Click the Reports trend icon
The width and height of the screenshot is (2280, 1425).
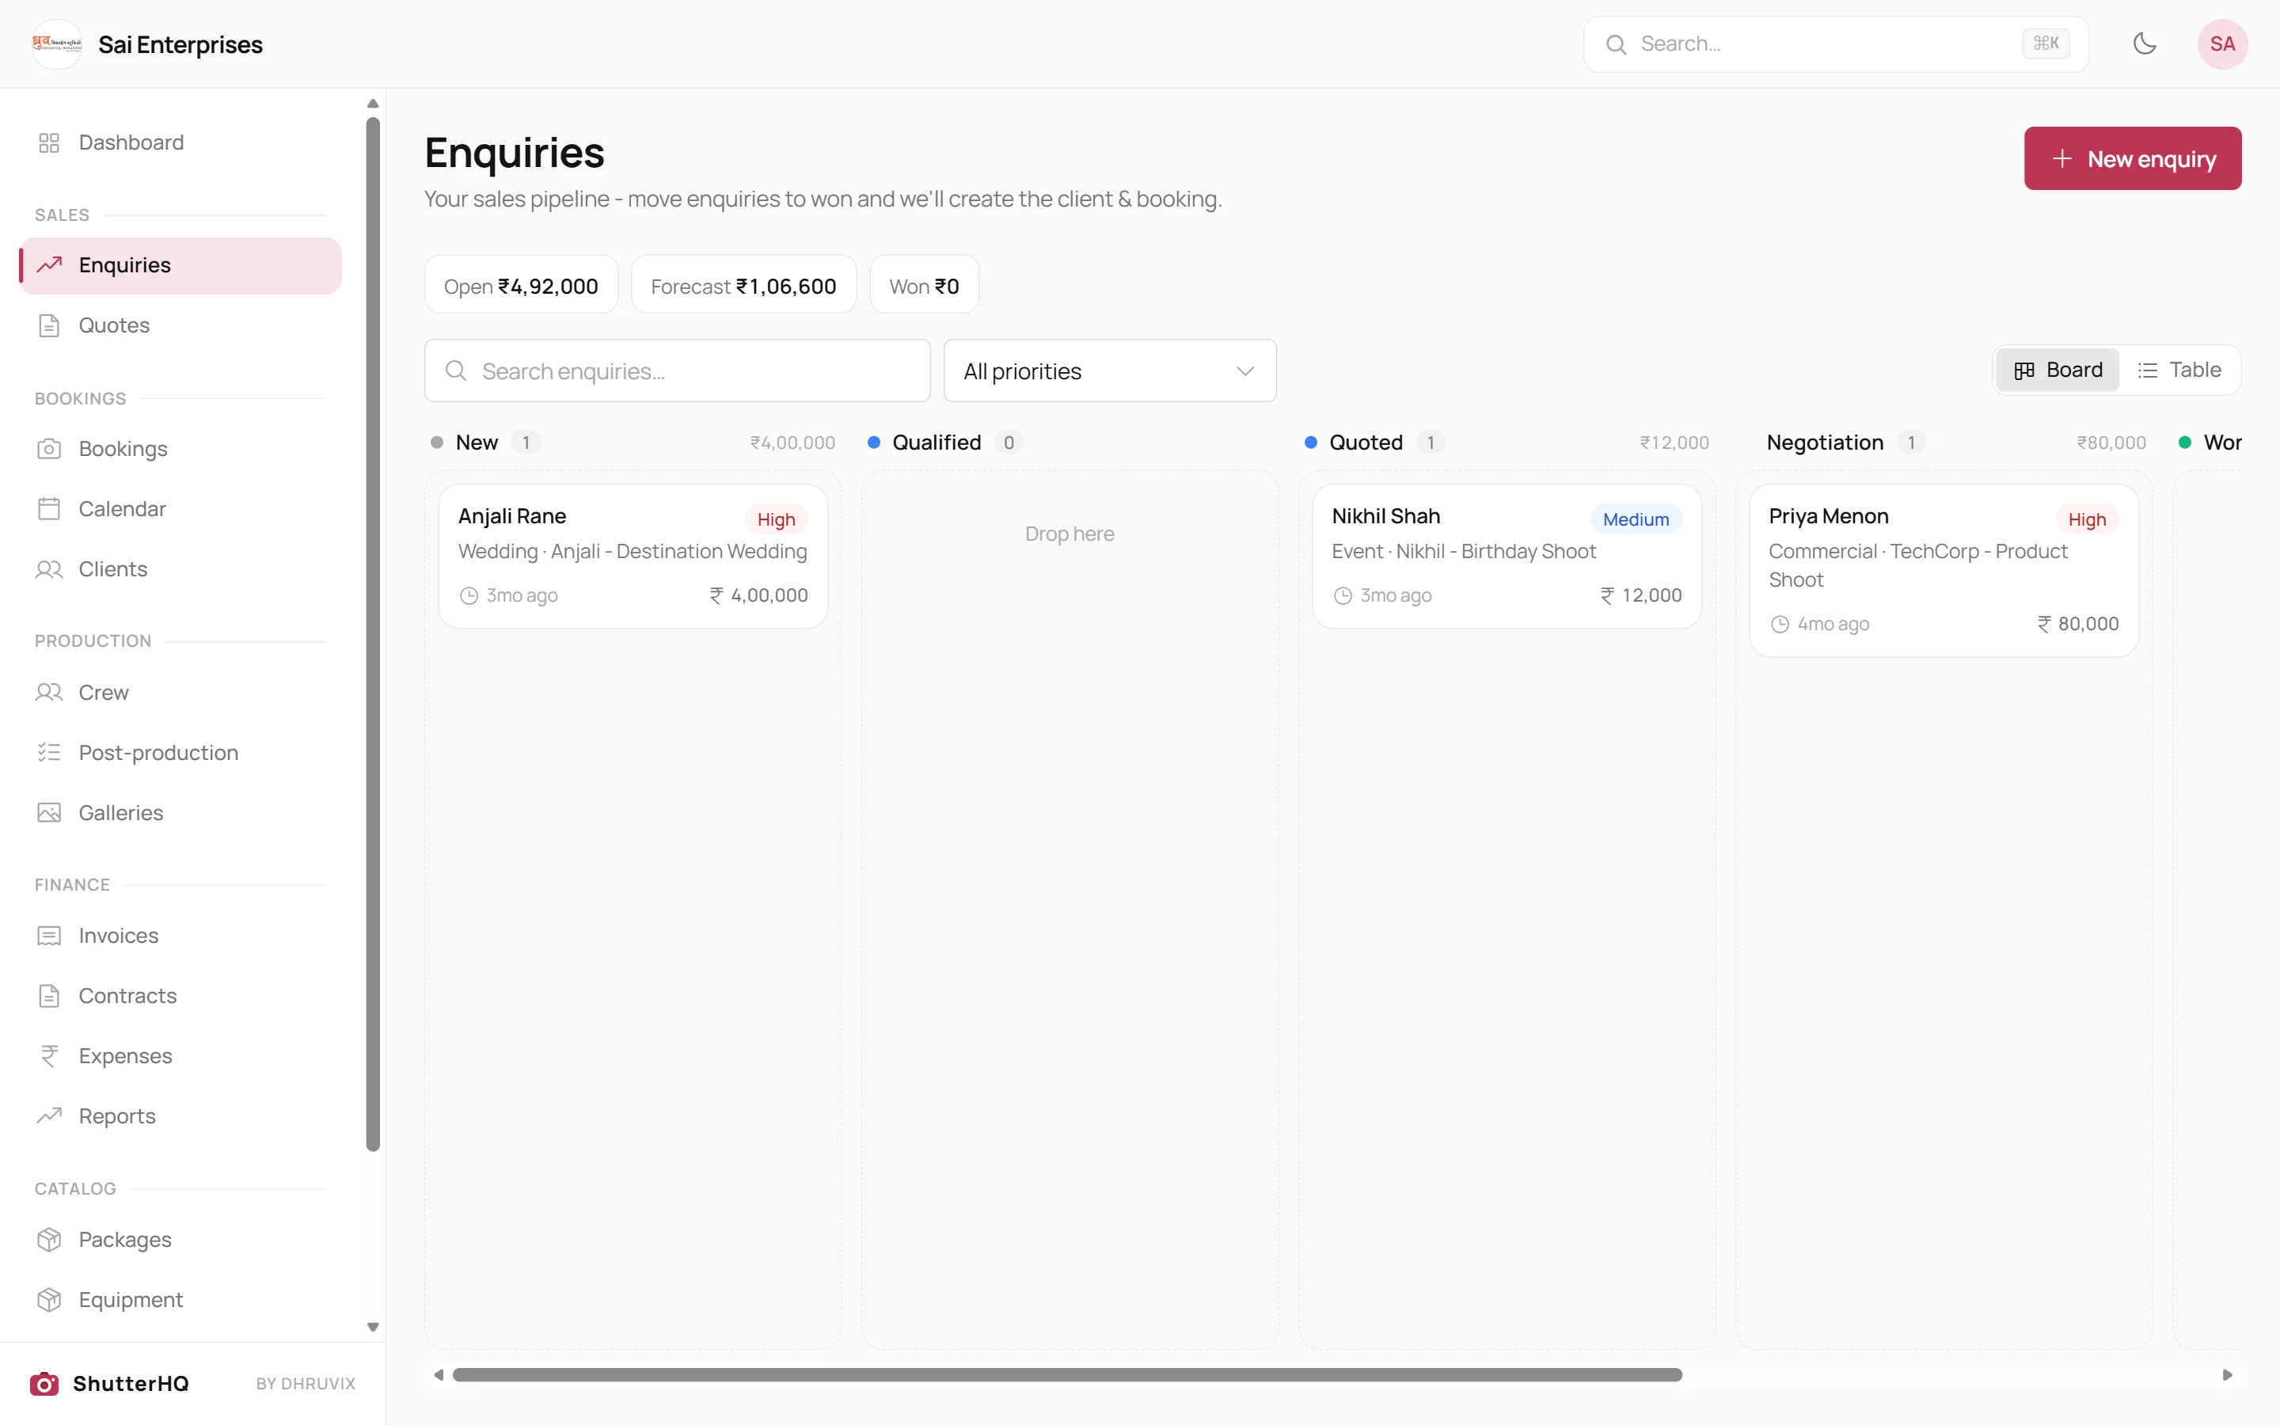[49, 1116]
